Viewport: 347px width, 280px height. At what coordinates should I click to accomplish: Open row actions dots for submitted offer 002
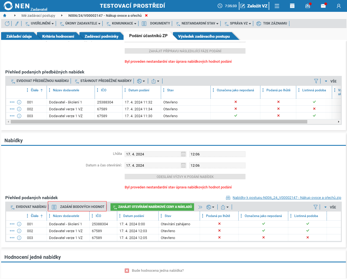pos(12,231)
